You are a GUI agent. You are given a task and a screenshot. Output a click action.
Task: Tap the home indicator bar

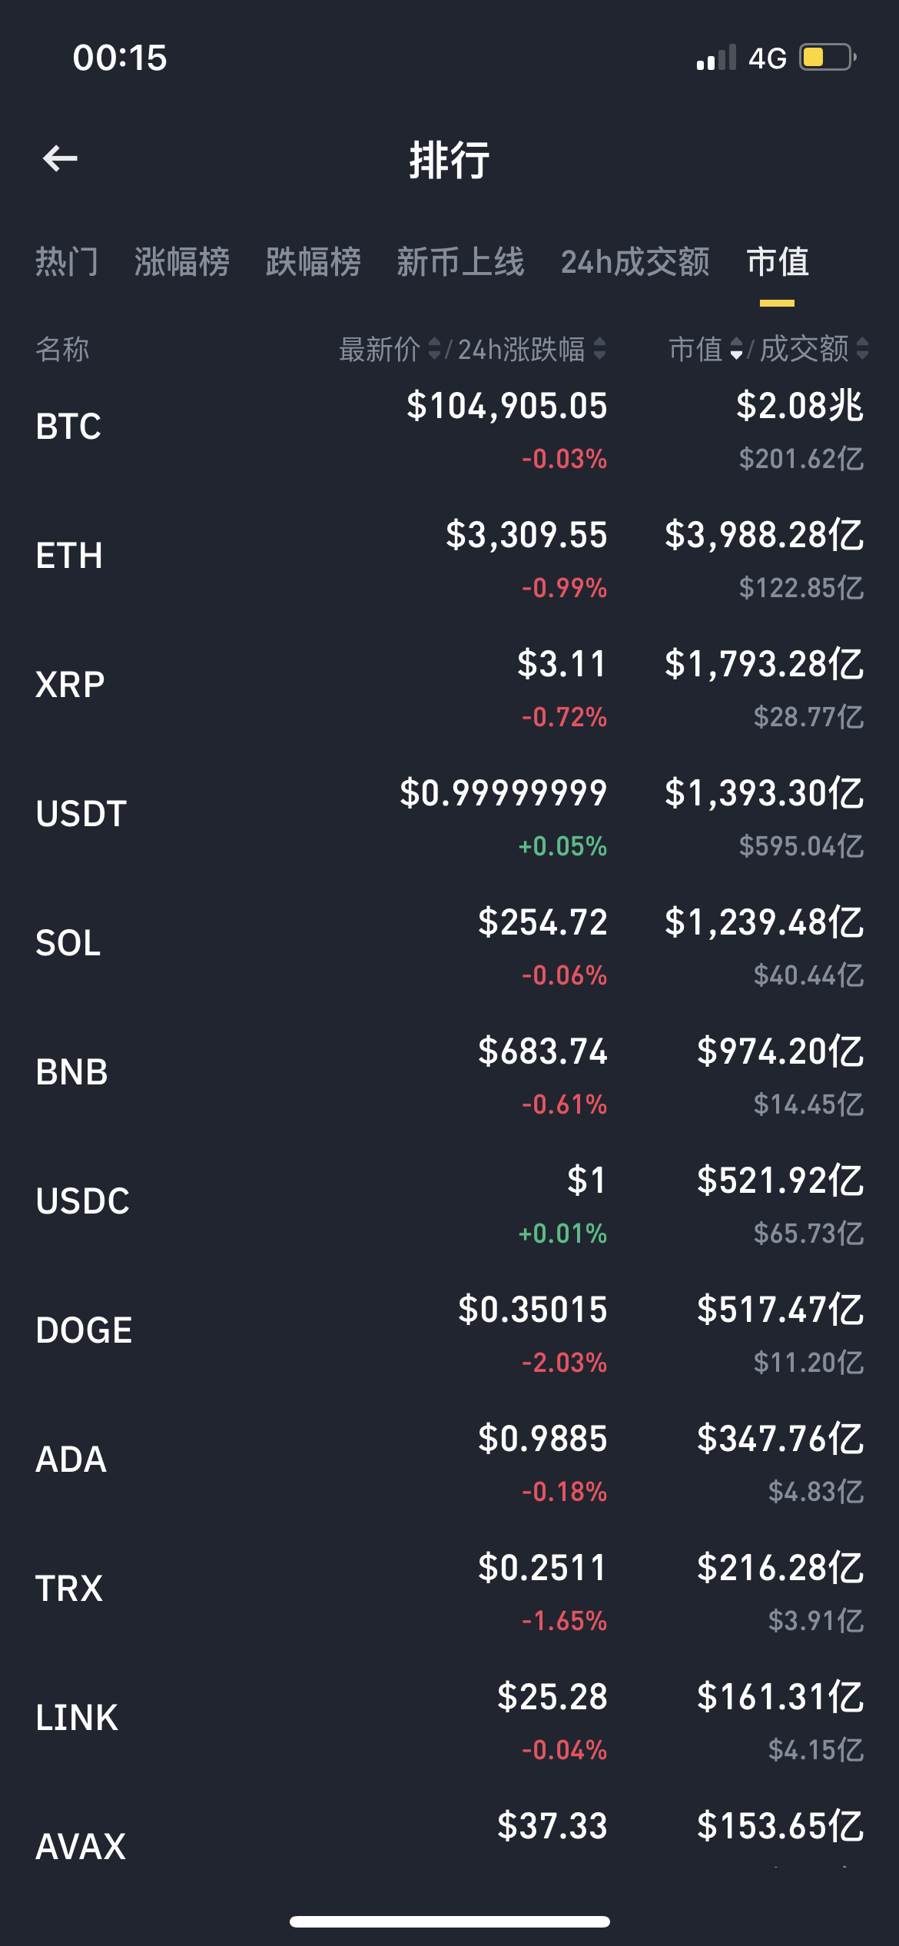click(x=449, y=1921)
